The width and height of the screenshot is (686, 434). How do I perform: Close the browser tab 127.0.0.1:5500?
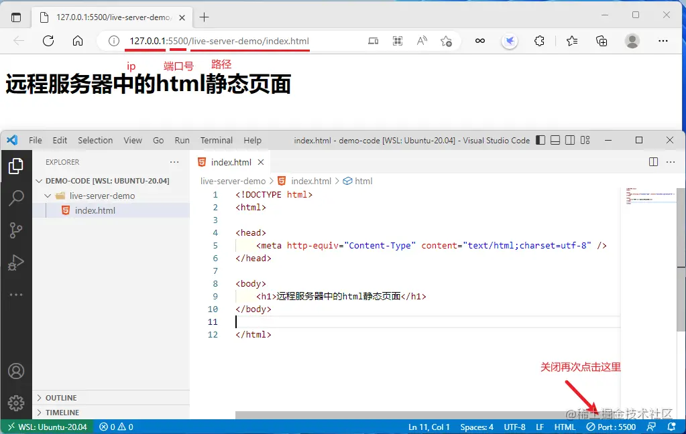pyautogui.click(x=182, y=17)
